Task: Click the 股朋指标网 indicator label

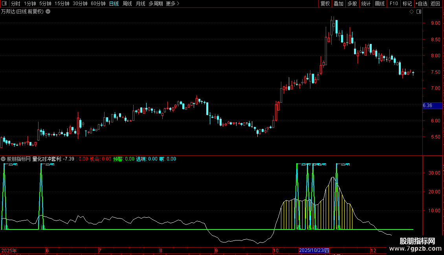Action: coord(19,159)
